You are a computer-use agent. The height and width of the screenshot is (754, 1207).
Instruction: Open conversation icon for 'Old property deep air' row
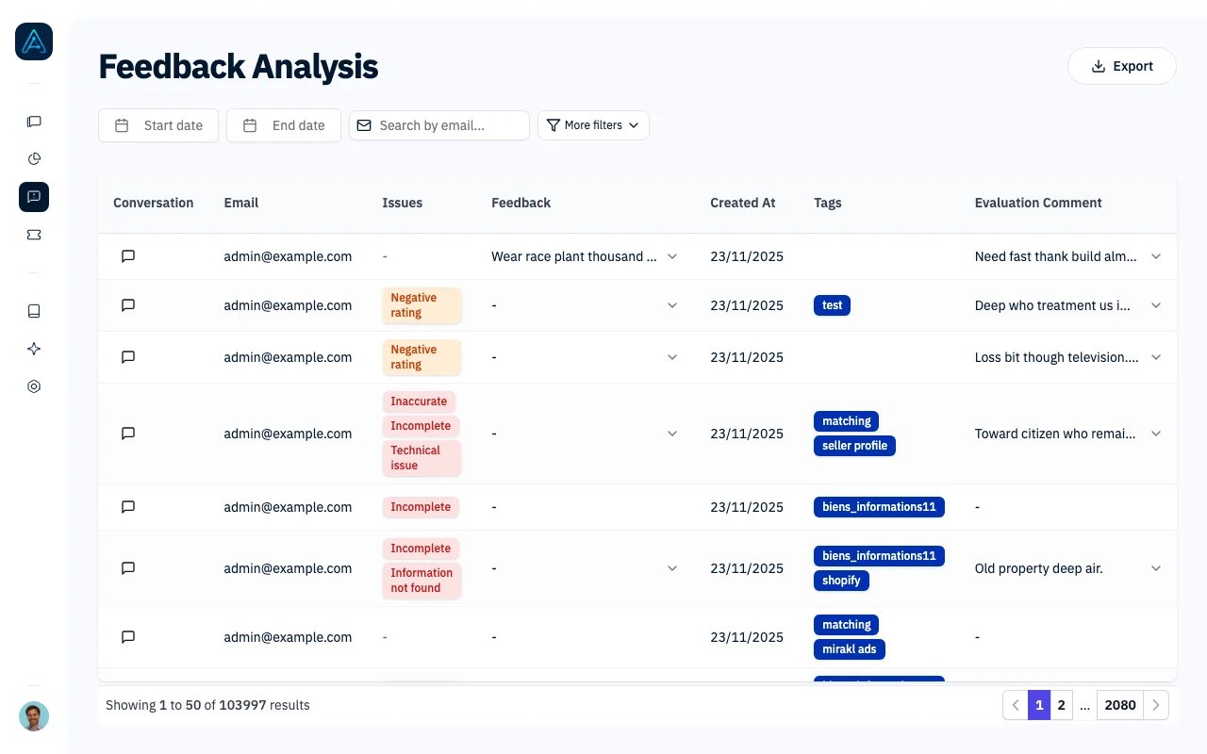click(128, 568)
